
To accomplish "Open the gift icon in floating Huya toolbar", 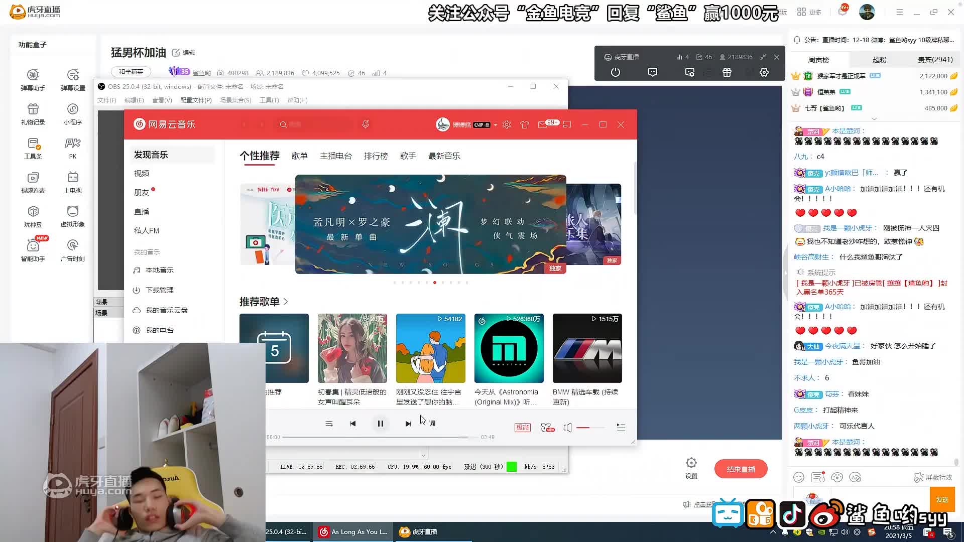I will point(727,72).
